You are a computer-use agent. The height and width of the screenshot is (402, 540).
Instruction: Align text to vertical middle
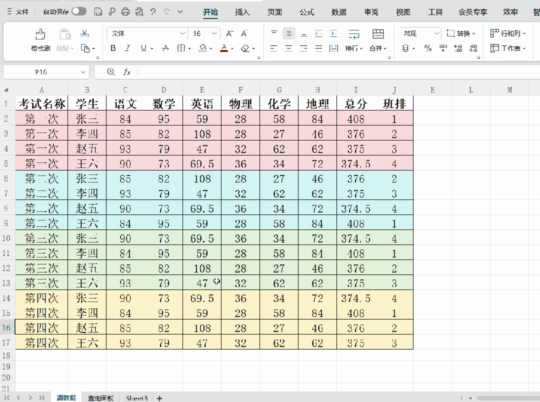(289, 33)
